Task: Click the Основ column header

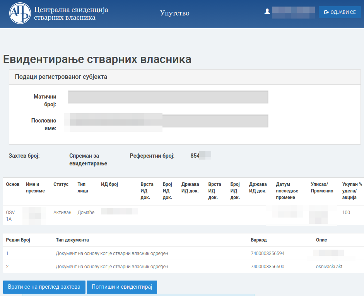Action: click(13, 184)
